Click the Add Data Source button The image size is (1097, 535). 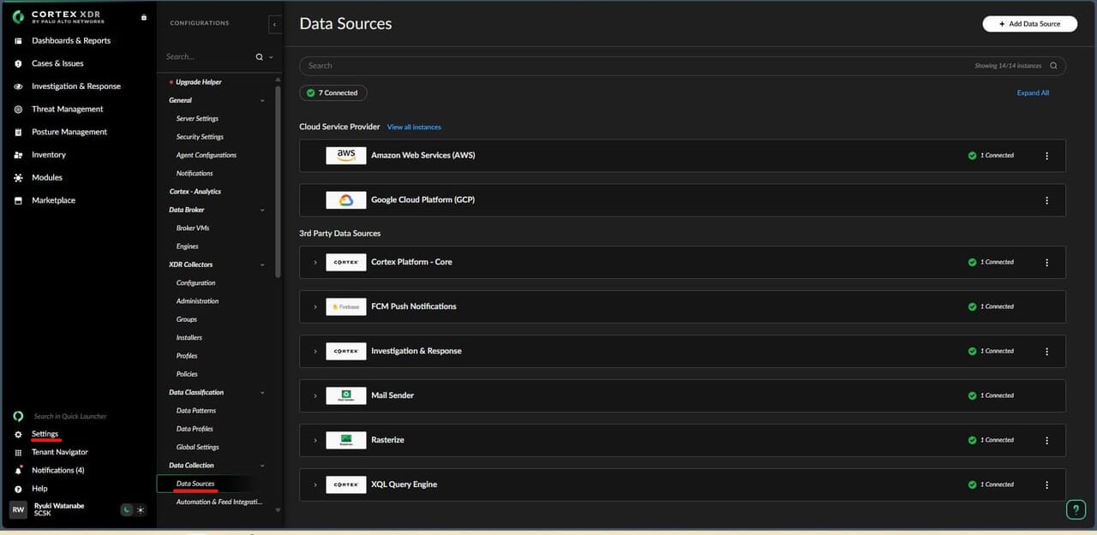1029,24
